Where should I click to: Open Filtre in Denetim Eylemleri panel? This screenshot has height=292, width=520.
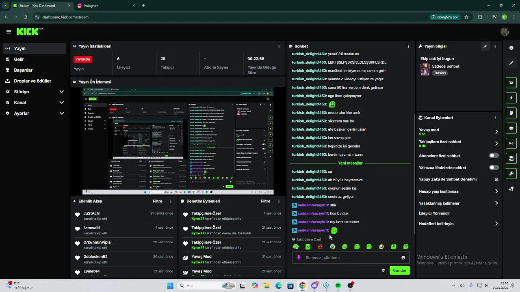point(266,201)
